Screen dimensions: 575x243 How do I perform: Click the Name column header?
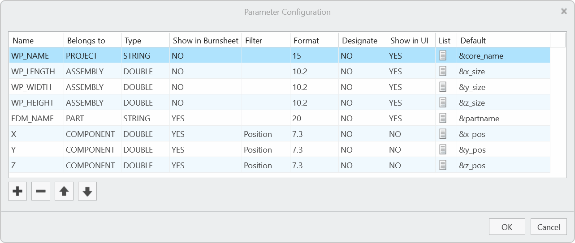coord(36,40)
